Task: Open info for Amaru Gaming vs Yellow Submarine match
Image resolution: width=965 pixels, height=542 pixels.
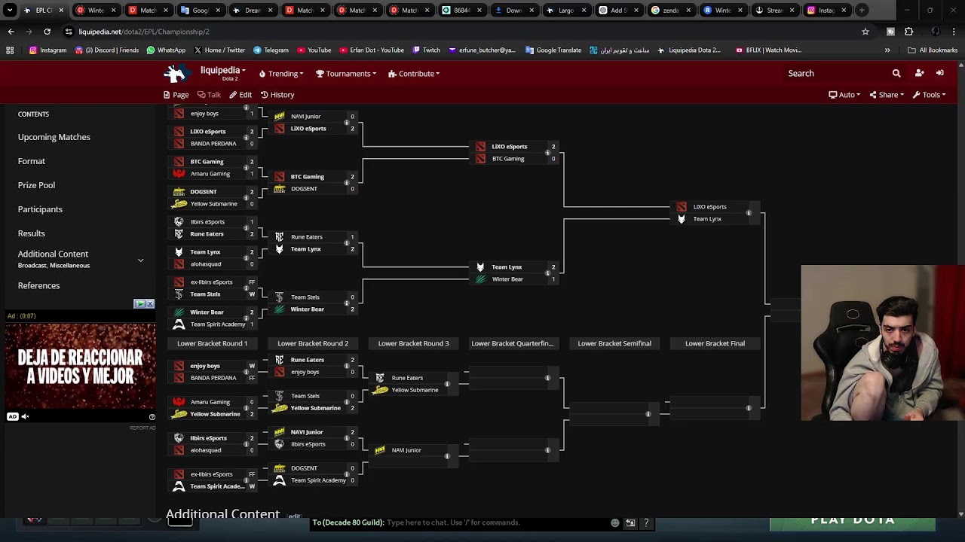Action: click(246, 408)
